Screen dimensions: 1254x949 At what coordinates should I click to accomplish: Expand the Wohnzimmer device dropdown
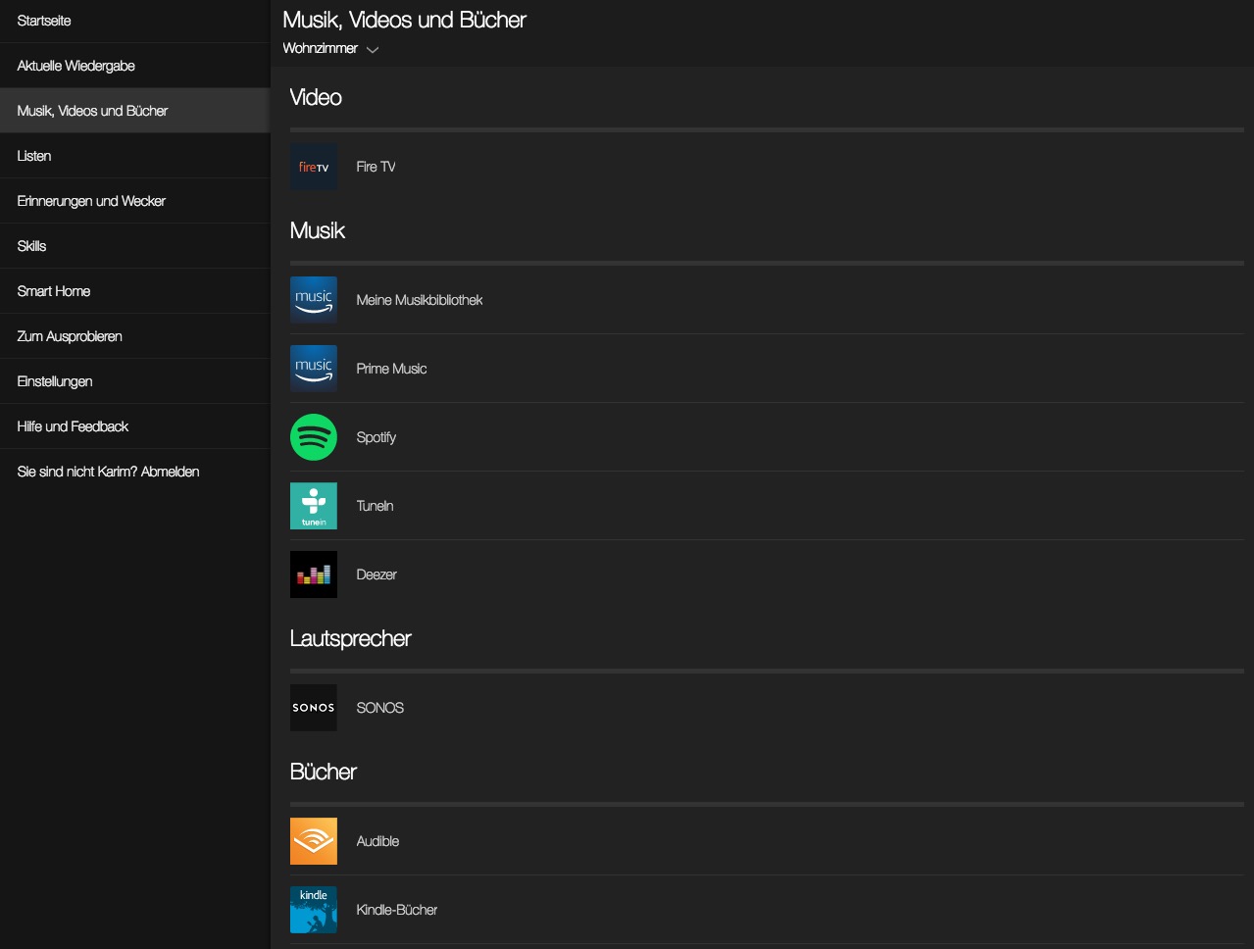pyautogui.click(x=330, y=49)
